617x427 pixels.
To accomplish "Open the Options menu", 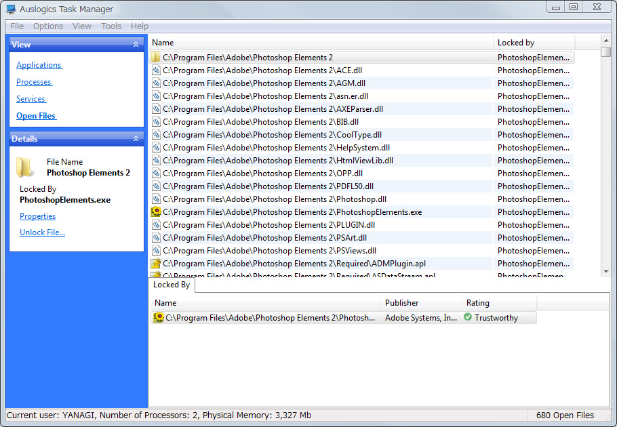I will tap(48, 26).
